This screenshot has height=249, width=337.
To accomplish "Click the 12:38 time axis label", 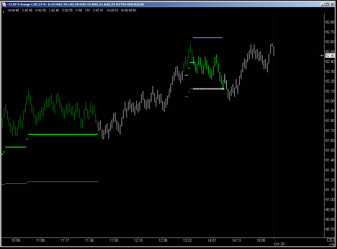I will click(x=163, y=241).
